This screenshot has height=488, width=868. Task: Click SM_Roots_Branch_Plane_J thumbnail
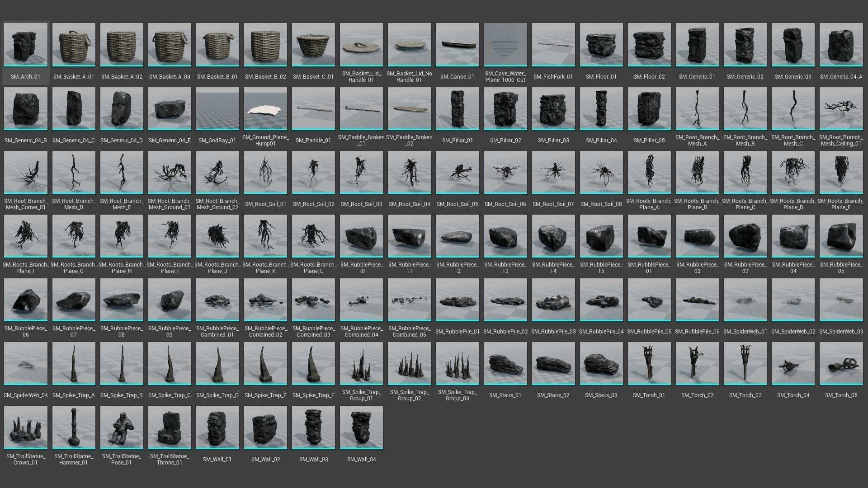click(x=217, y=236)
